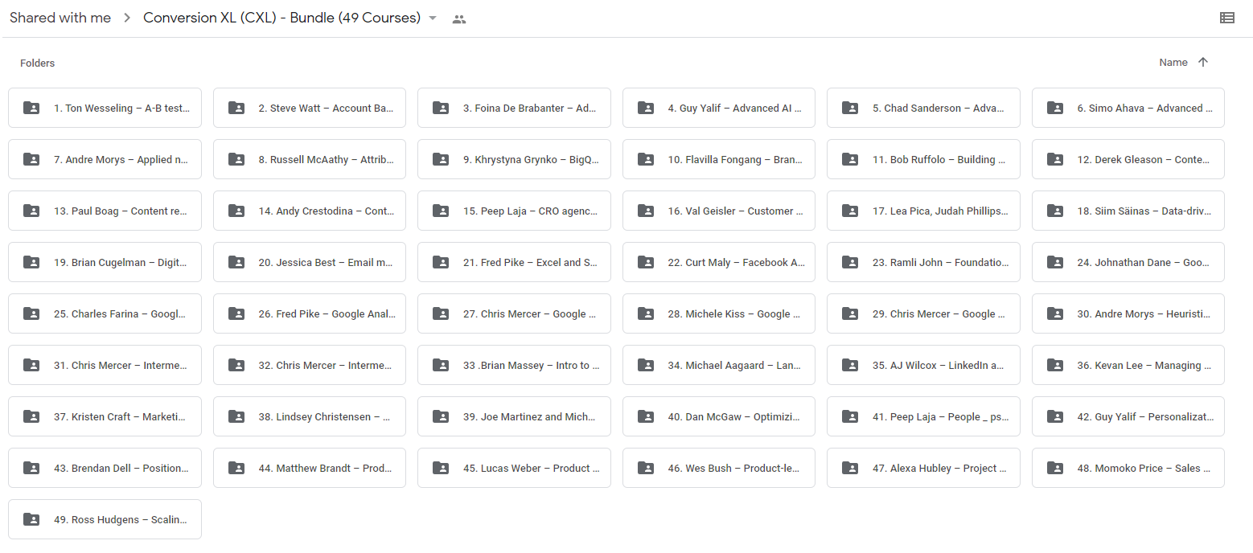Viewport: 1253px width, 553px height.
Task: Select 33 .Brian Massey folder name
Action: (531, 366)
